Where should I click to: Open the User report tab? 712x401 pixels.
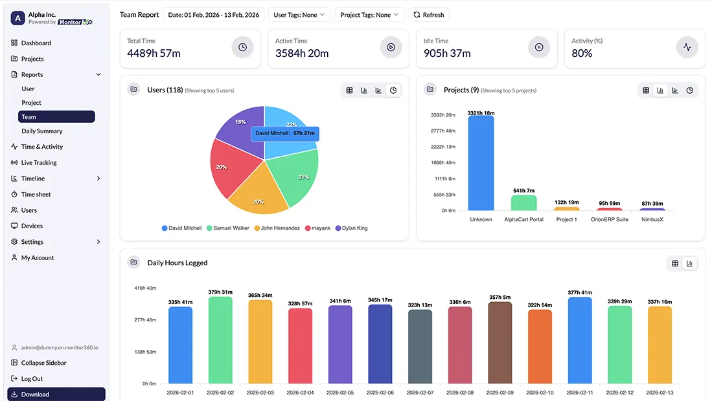pos(27,89)
